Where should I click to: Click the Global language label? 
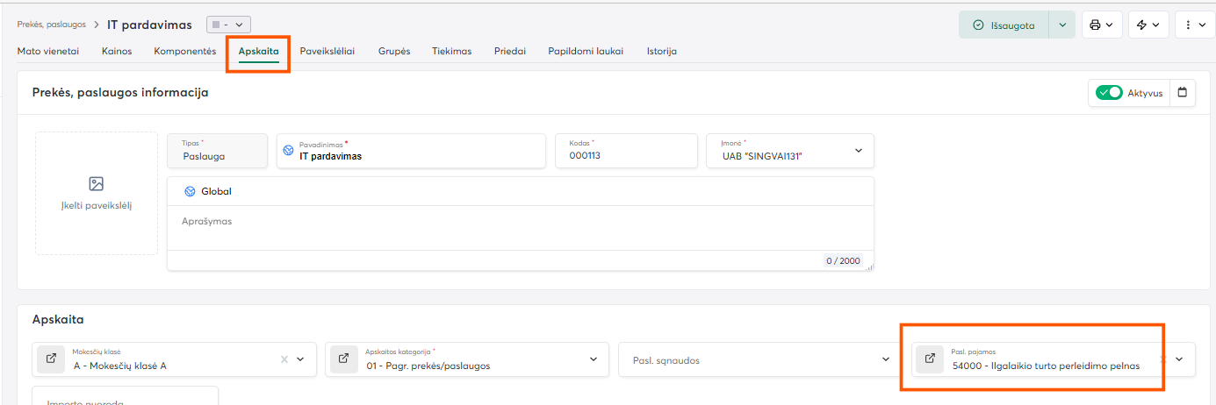tap(216, 191)
